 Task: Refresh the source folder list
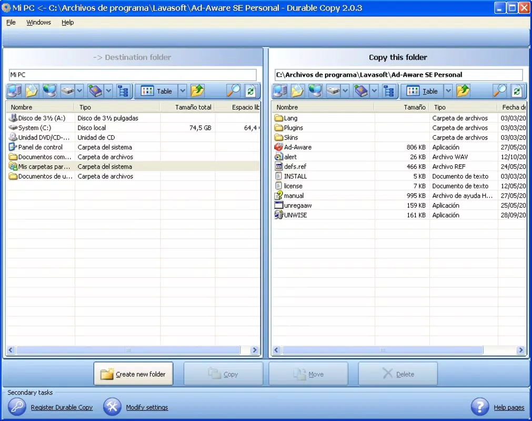pos(517,91)
